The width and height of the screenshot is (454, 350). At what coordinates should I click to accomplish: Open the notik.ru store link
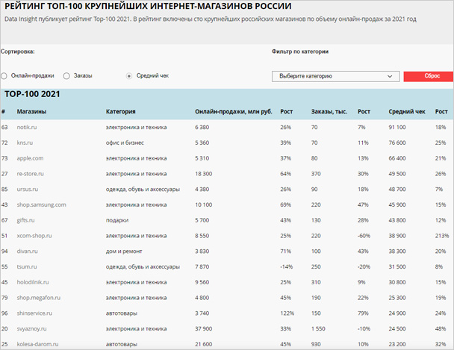(27, 128)
